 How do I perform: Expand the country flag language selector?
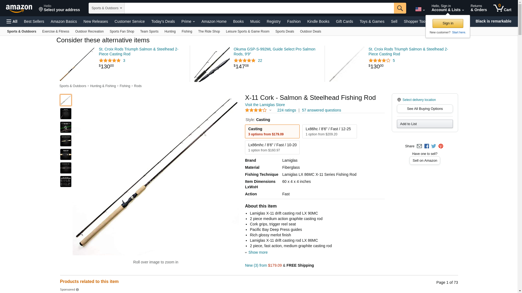420,9
